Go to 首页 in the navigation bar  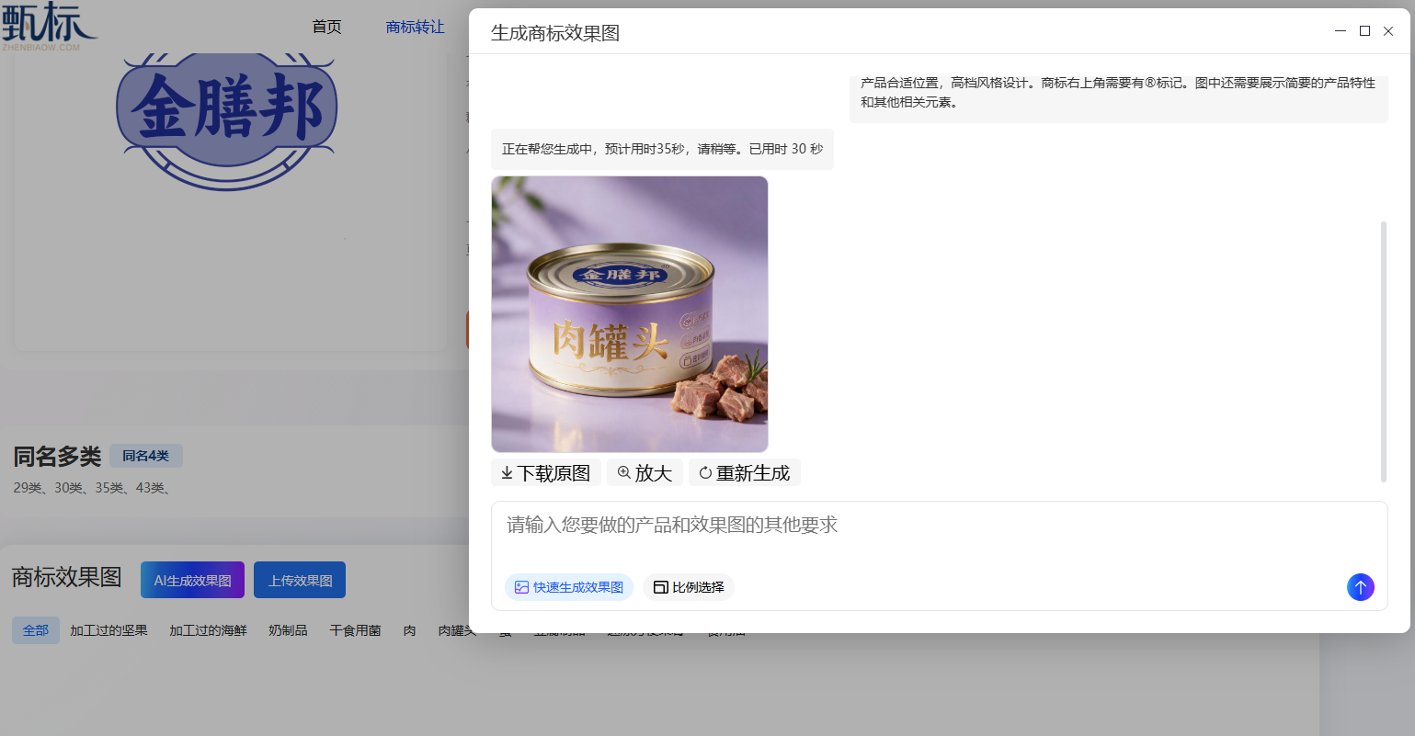click(326, 28)
